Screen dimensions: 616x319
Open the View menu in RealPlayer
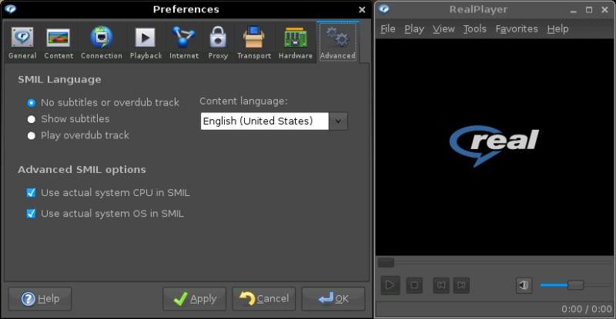pyautogui.click(x=444, y=29)
